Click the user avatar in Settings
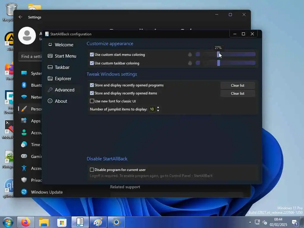 point(27,36)
